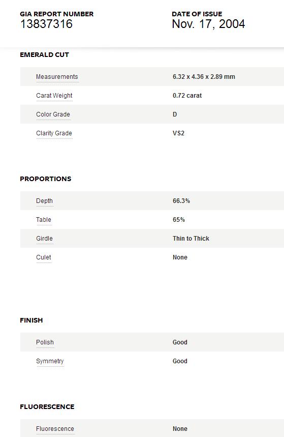Image resolution: width=284 pixels, height=437 pixels.
Task: Click the GIA report number 13837316
Action: (46, 24)
